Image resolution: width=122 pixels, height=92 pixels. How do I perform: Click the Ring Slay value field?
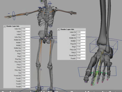point(26,59)
